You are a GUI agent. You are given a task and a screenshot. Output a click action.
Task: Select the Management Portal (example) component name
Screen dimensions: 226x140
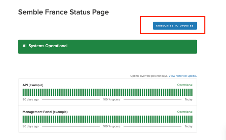point(45,112)
